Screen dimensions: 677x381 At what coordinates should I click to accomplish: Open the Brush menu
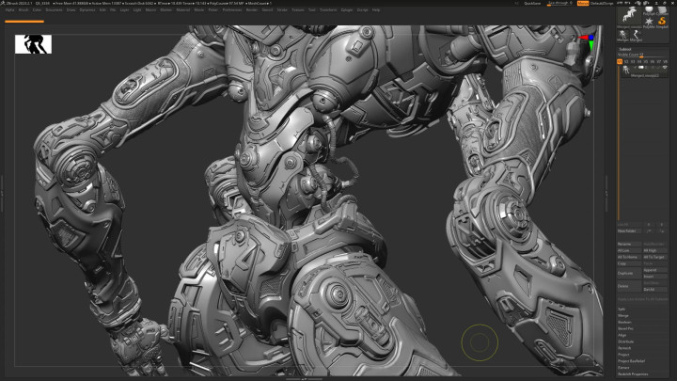click(x=24, y=10)
